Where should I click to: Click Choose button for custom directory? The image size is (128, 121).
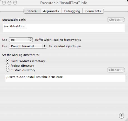coord(116,70)
